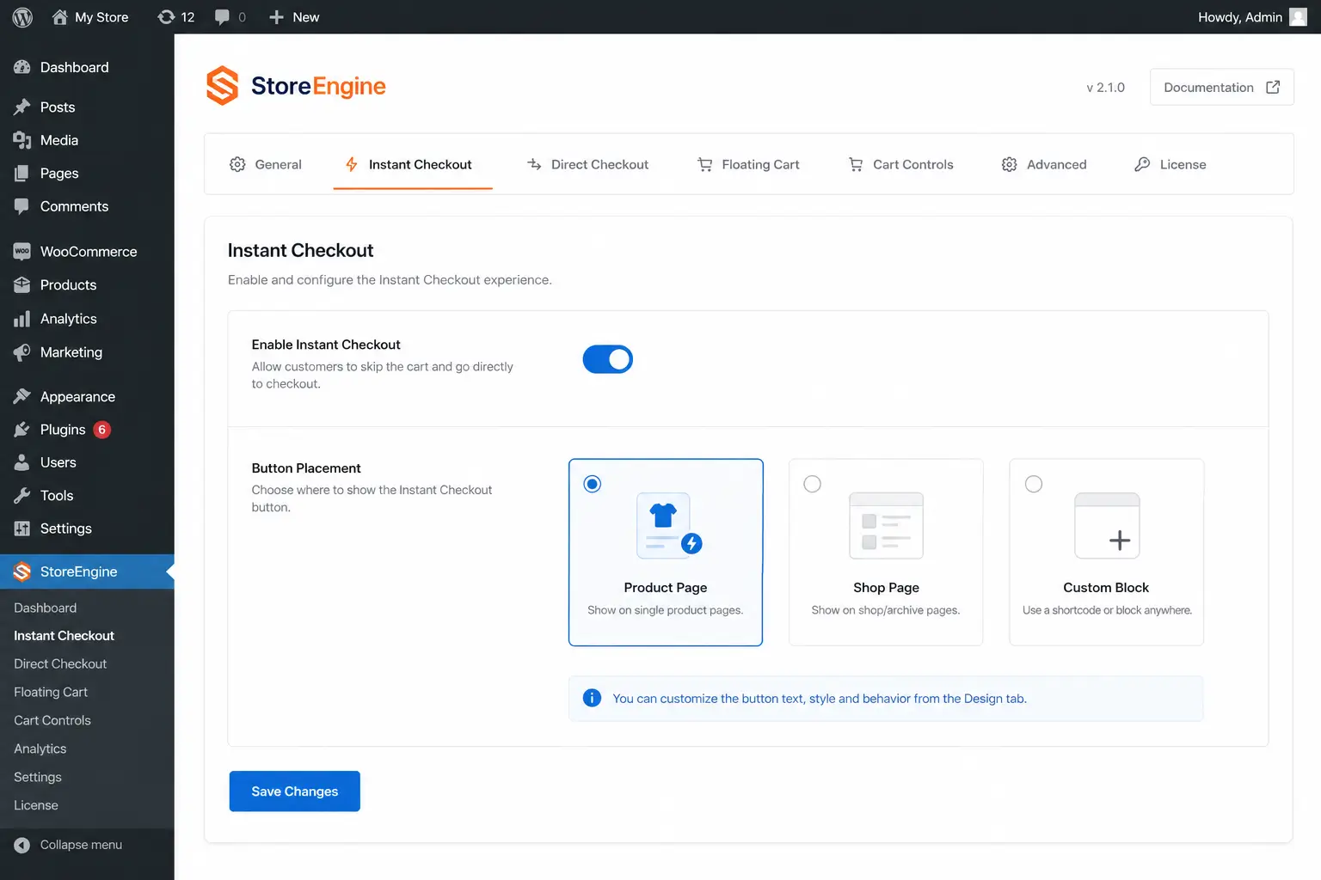Open StoreEngine submenu License link
1321x880 pixels.
point(36,805)
